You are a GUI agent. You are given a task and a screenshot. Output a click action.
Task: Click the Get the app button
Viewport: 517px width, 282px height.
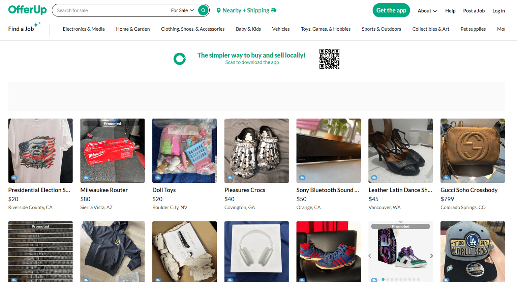391,10
